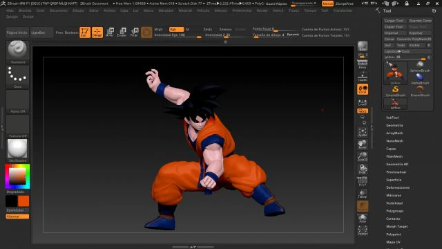Open the Texture Off selector
The height and width of the screenshot is (249, 442).
(x=17, y=126)
